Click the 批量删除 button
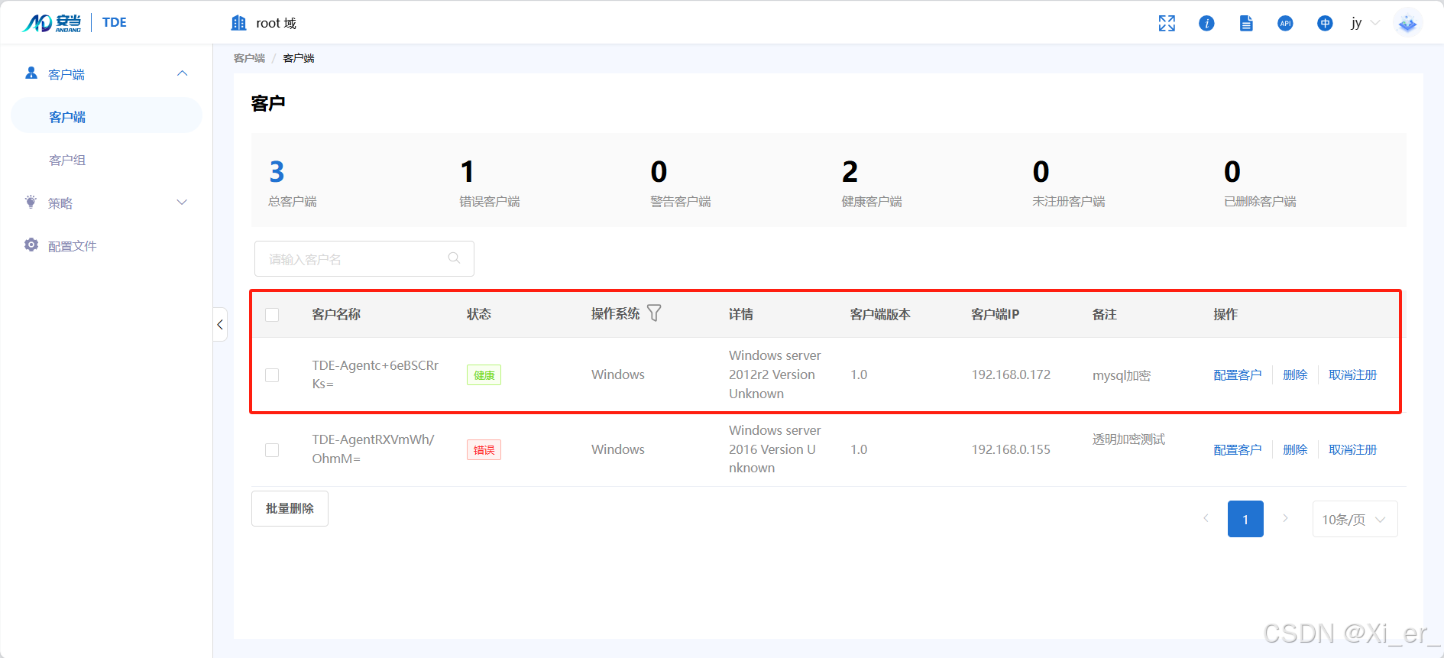The height and width of the screenshot is (658, 1444). pyautogui.click(x=290, y=508)
